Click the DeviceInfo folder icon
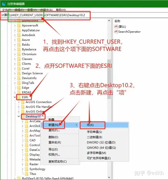 pyautogui.click(x=19, y=78)
